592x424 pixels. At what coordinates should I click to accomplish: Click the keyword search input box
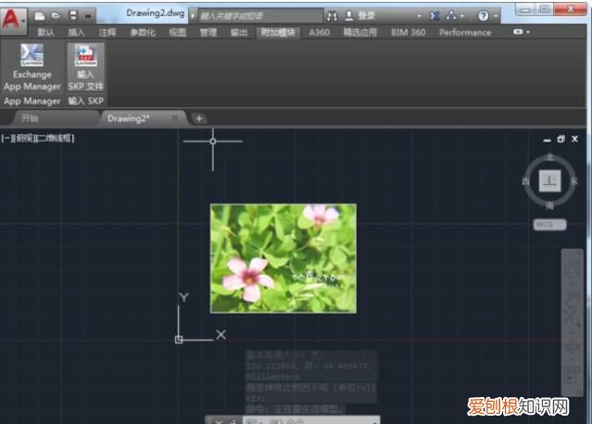pos(260,16)
